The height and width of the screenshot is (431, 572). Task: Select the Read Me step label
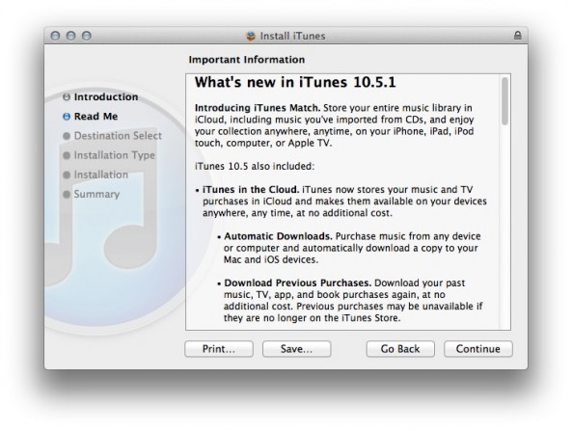click(x=95, y=117)
